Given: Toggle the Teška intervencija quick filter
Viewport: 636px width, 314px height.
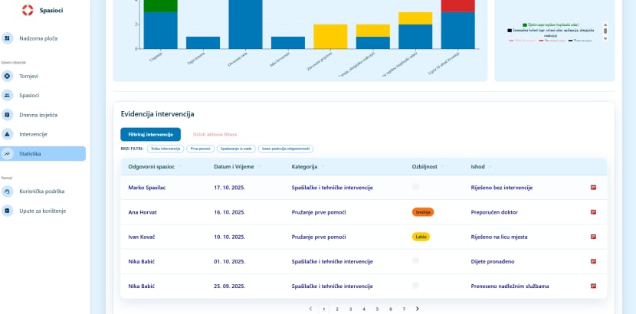Looking at the screenshot, I should pyautogui.click(x=166, y=149).
